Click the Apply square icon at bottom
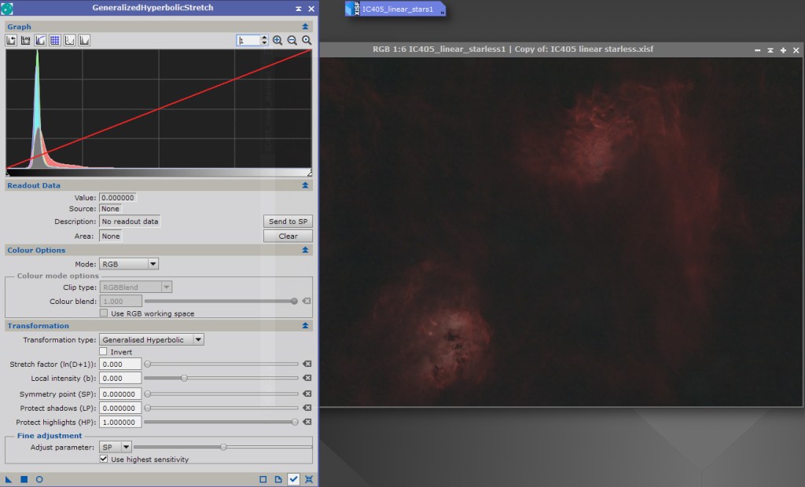This screenshot has height=487, width=805. click(24, 478)
